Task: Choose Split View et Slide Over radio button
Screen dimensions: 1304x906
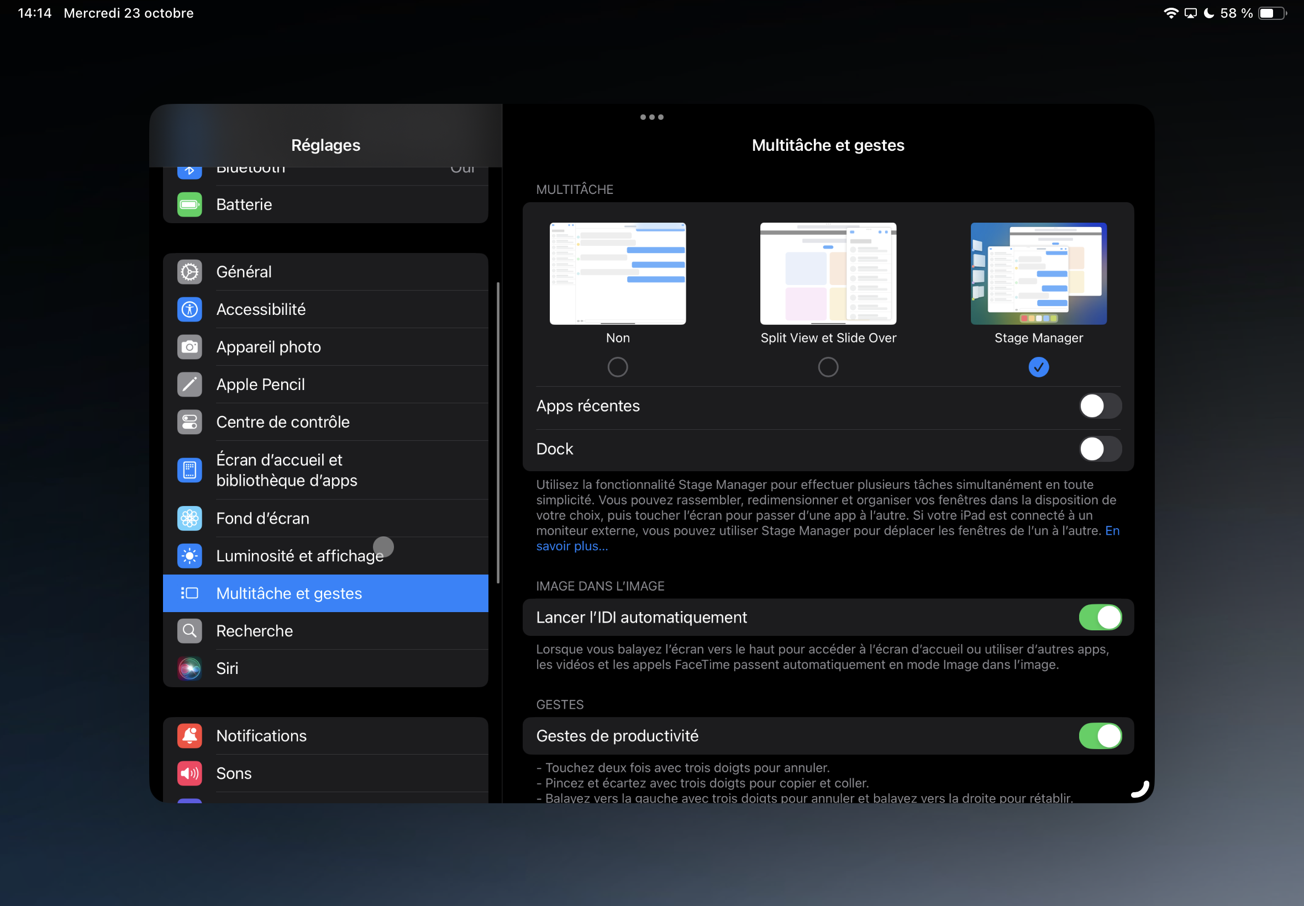Action: click(x=828, y=367)
